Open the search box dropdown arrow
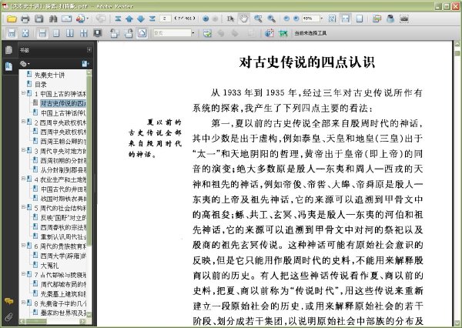 [x=193, y=33]
